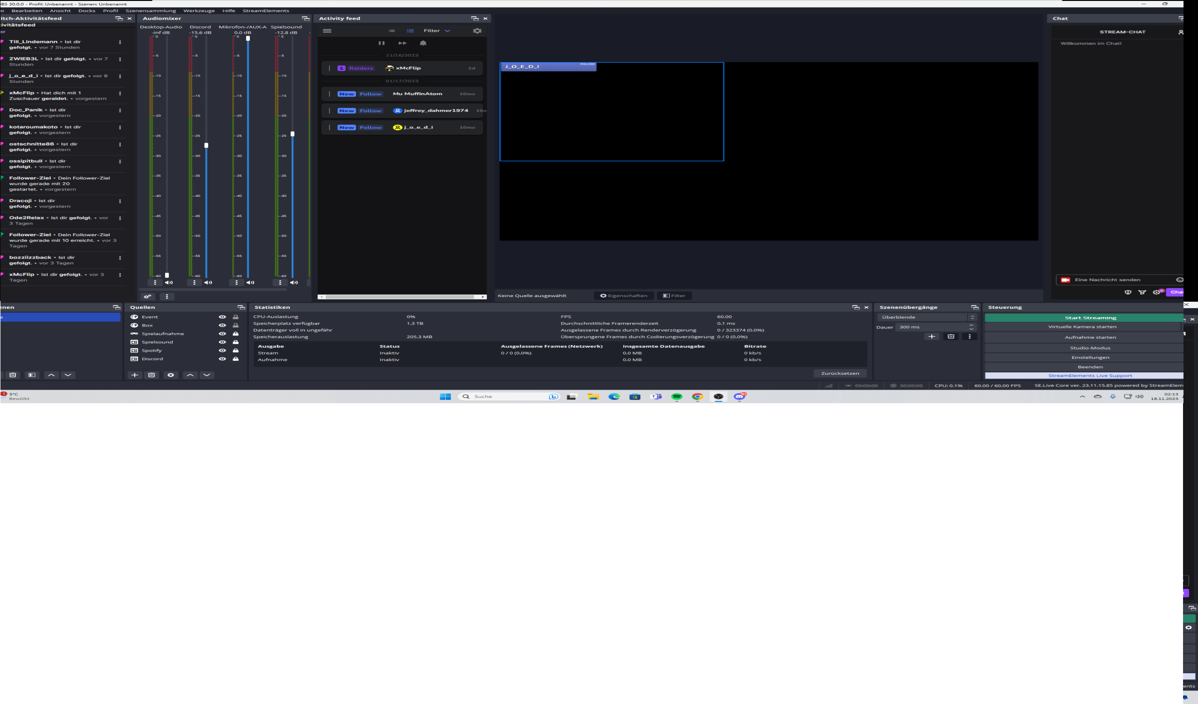Mute alerts with the bell icon
Screen dimensions: 1198x704
coord(423,43)
